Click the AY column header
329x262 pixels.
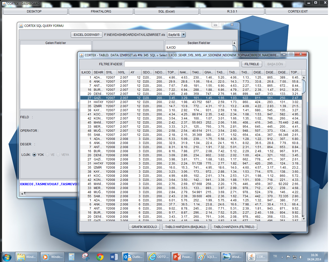[135, 72]
